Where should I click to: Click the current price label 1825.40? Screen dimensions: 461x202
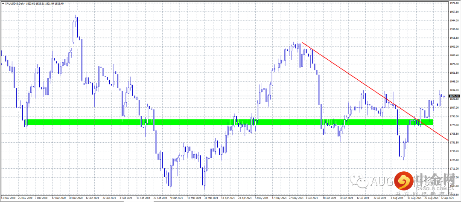click(x=455, y=96)
